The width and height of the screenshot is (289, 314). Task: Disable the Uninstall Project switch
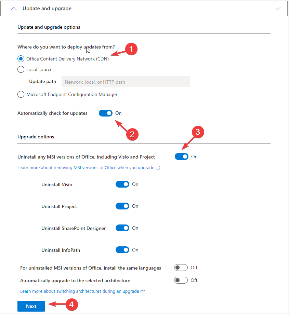click(122, 206)
